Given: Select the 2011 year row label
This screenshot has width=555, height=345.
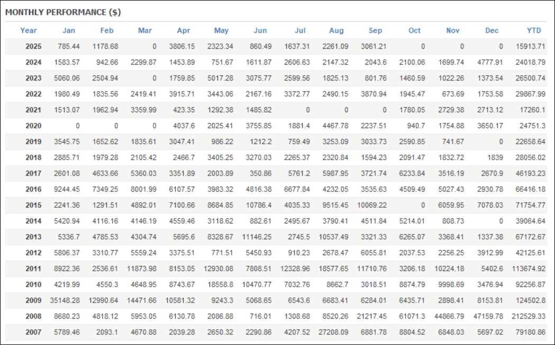Looking at the screenshot, I should [x=33, y=269].
